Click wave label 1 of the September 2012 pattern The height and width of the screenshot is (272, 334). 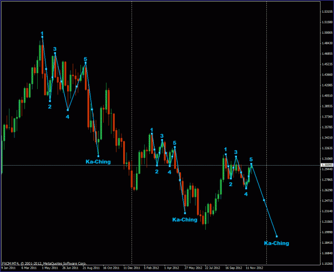(226, 149)
